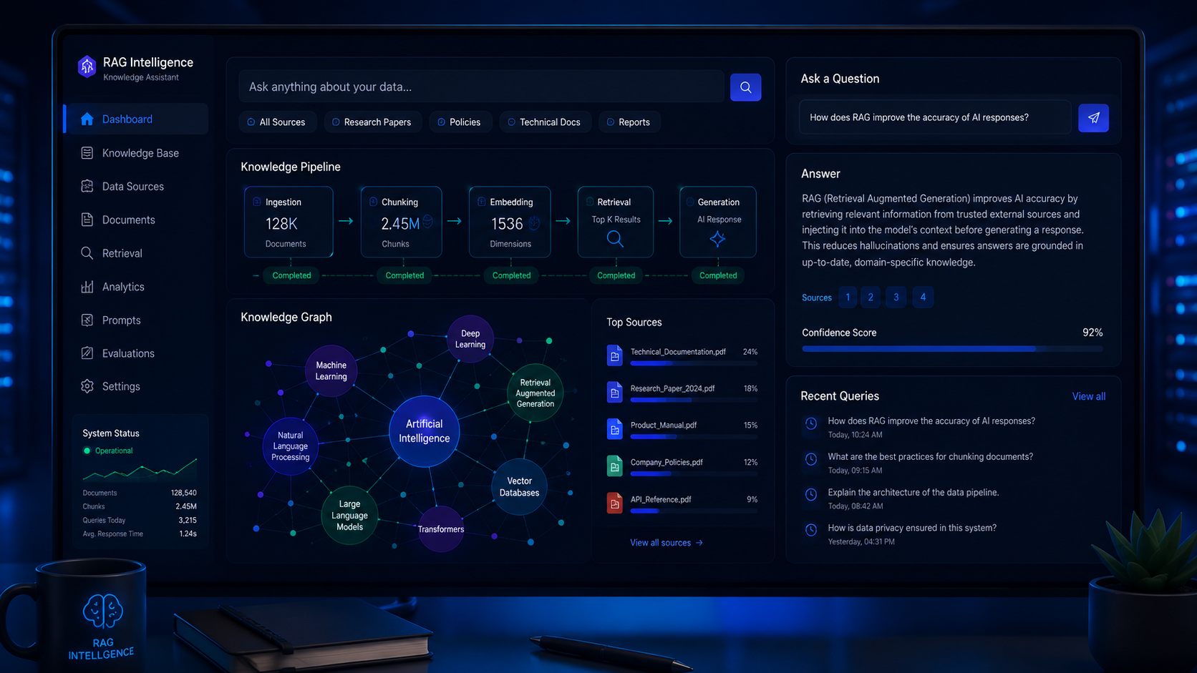Open Product_Manual.pdf file icon
Viewport: 1197px width, 673px height.
pyautogui.click(x=614, y=429)
